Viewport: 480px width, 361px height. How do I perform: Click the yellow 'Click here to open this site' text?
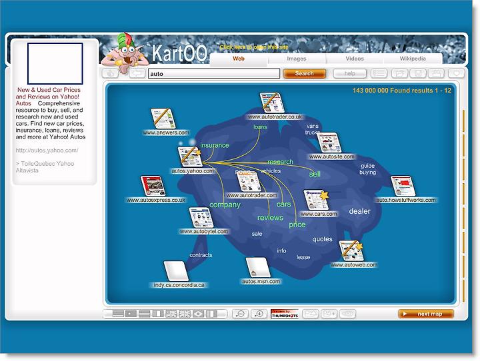coord(254,47)
